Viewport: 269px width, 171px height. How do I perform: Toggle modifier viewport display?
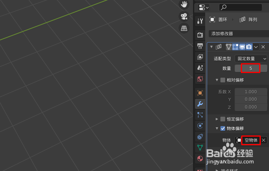(242, 47)
